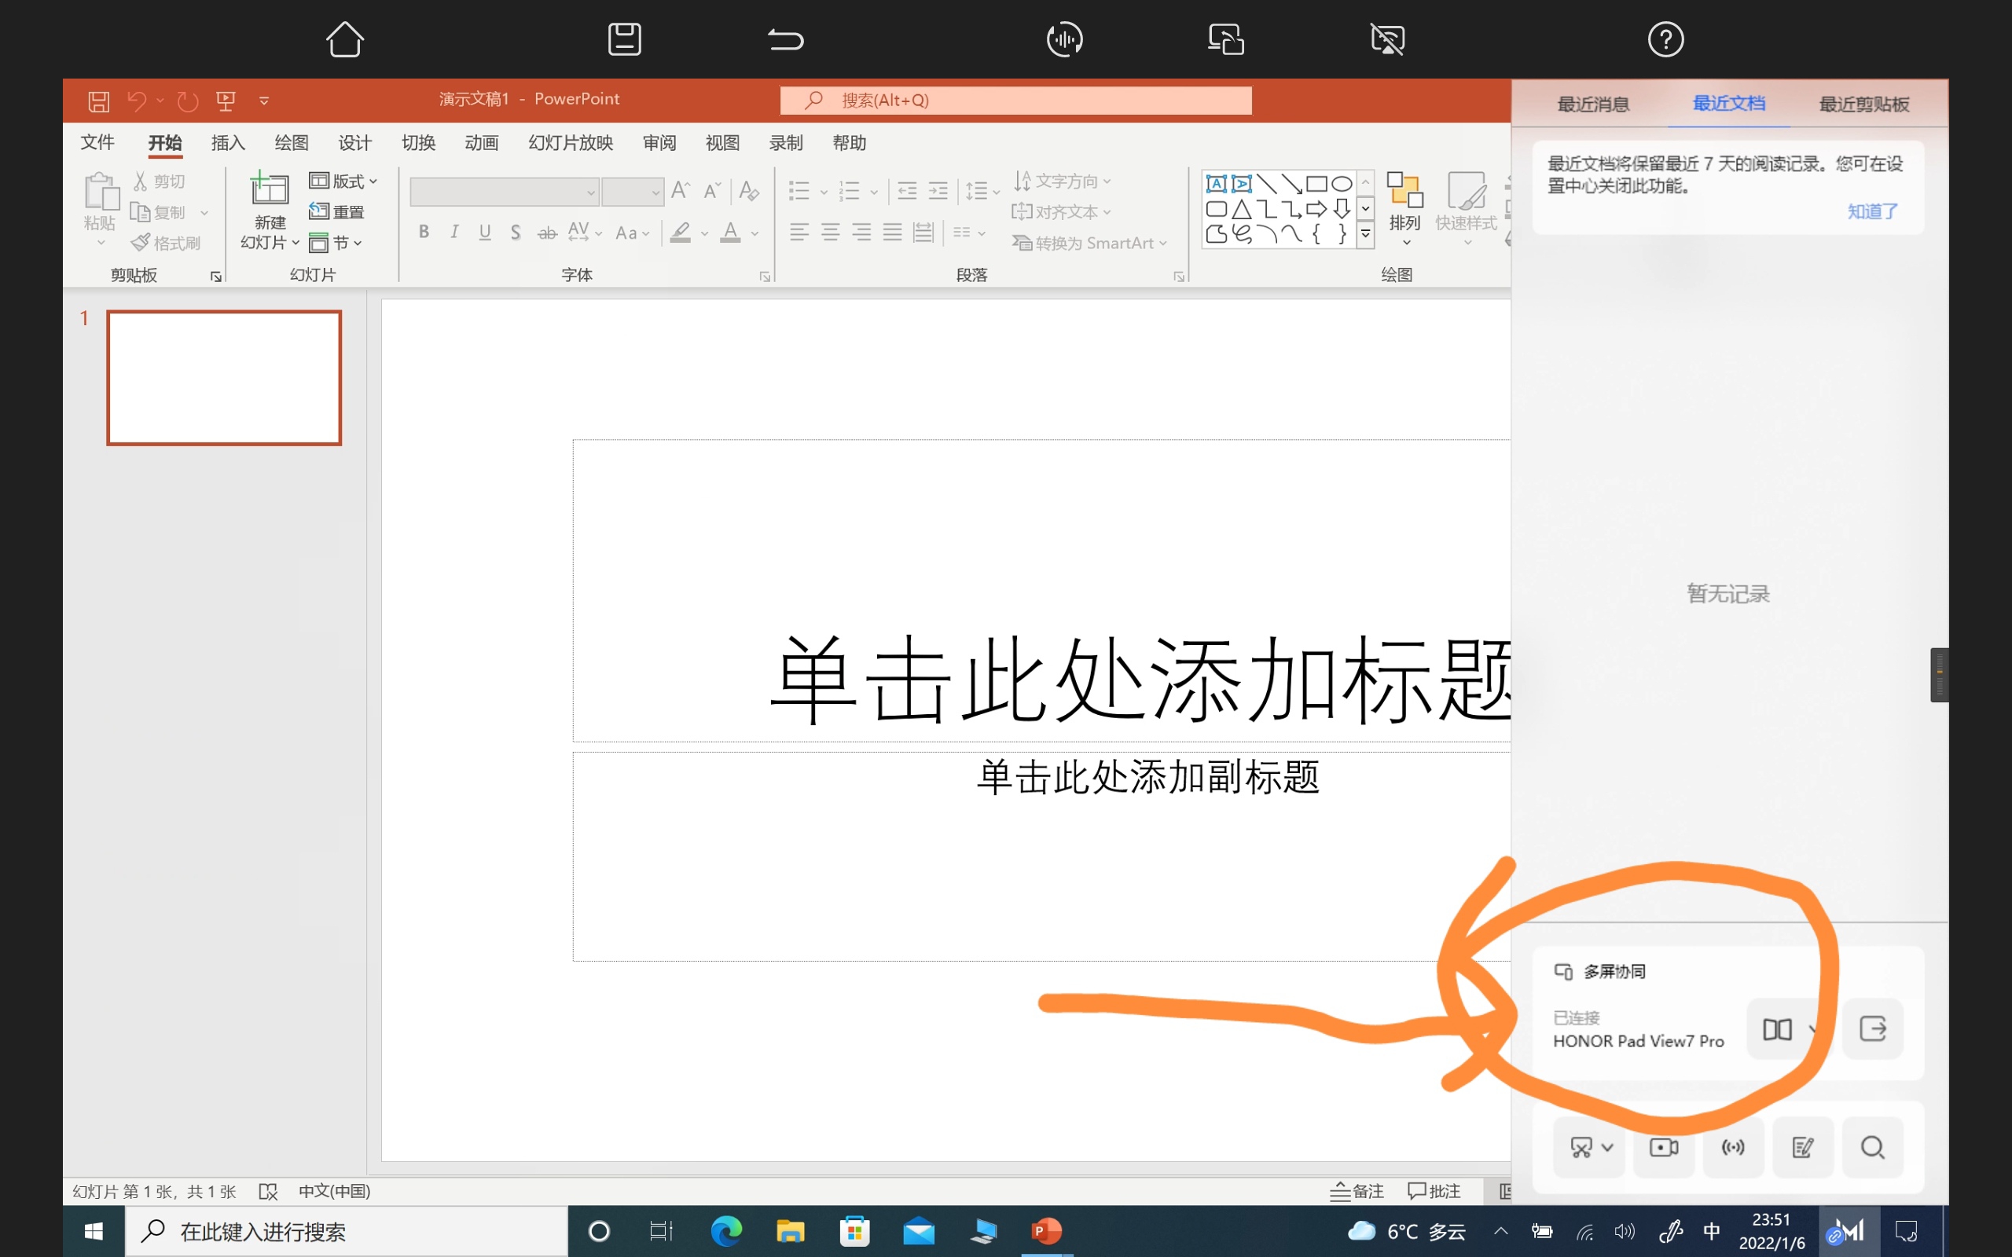This screenshot has width=2012, height=1257.
Task: Switch to the 最近消息 panel tab
Action: coord(1593,104)
